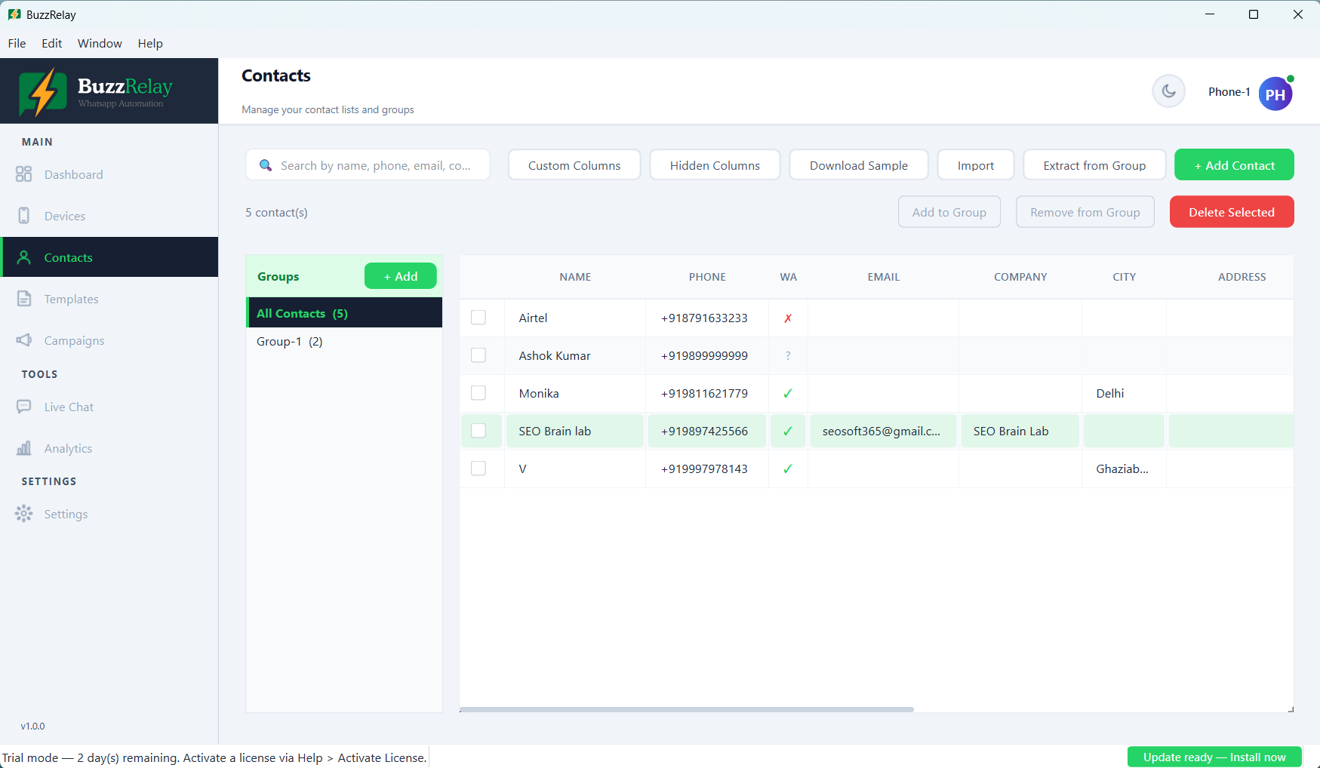Screen dimensions: 1320x768
Task: Click the BuzzRelay title bar app icon
Action: point(14,14)
